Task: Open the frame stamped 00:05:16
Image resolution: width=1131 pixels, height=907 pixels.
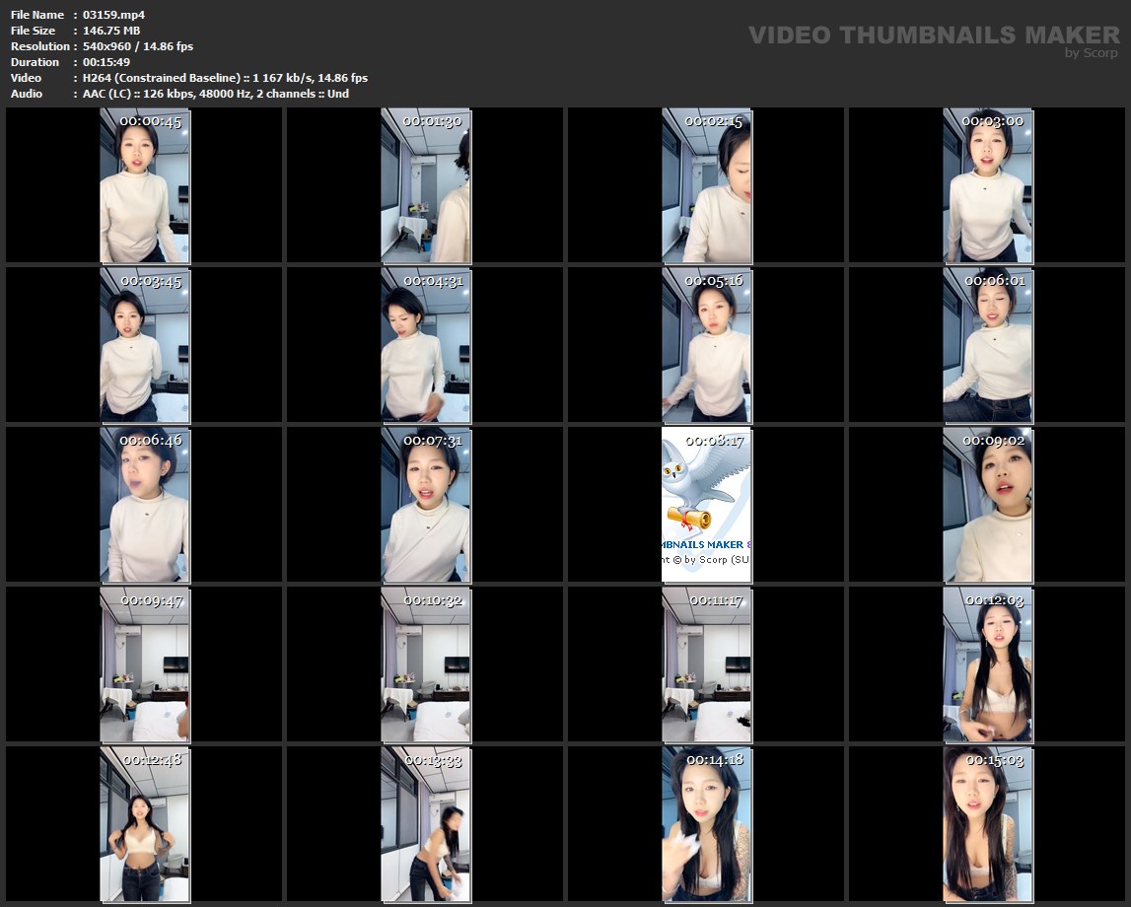Action: [x=706, y=345]
